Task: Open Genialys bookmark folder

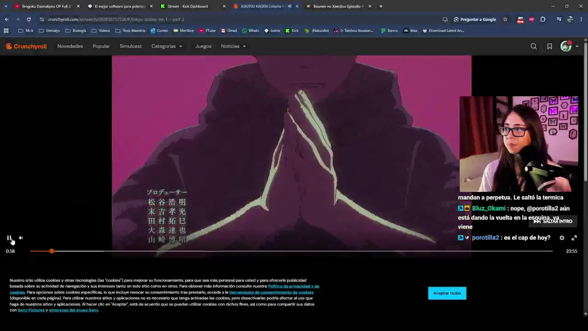Action: pos(50,31)
